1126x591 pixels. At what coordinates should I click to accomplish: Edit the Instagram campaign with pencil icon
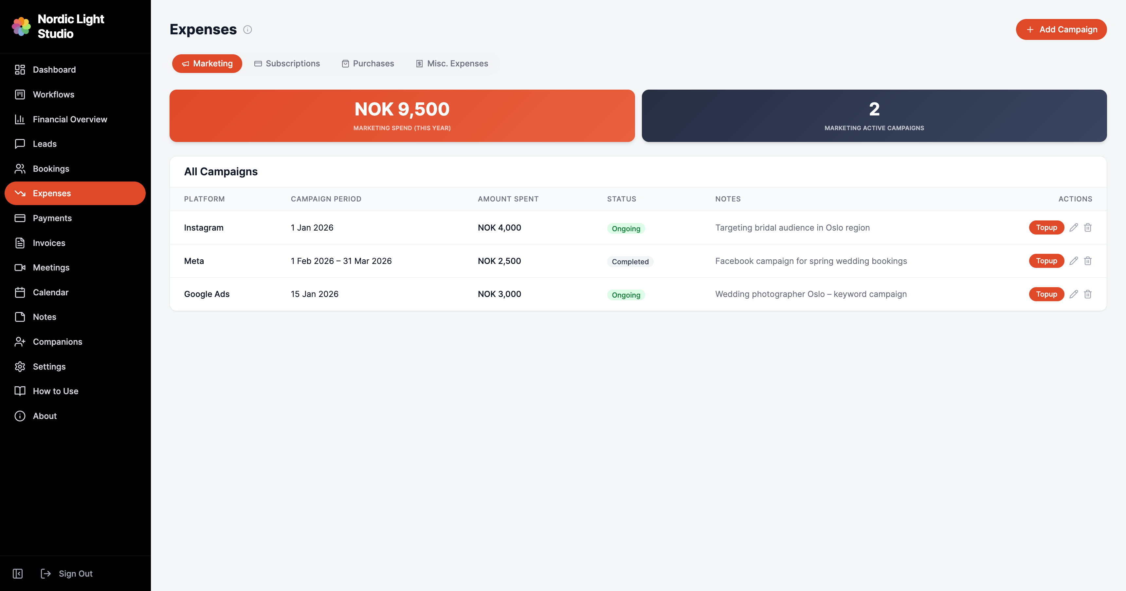pyautogui.click(x=1074, y=228)
